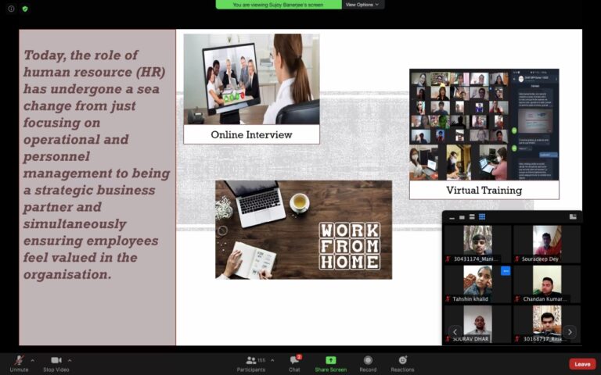
Task: Leave the meeting
Action: [582, 363]
